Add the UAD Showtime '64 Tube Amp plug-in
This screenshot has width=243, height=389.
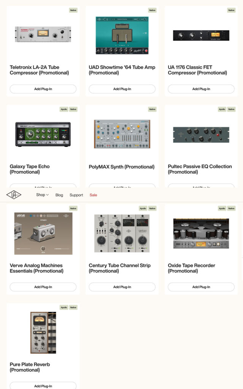coord(122,89)
